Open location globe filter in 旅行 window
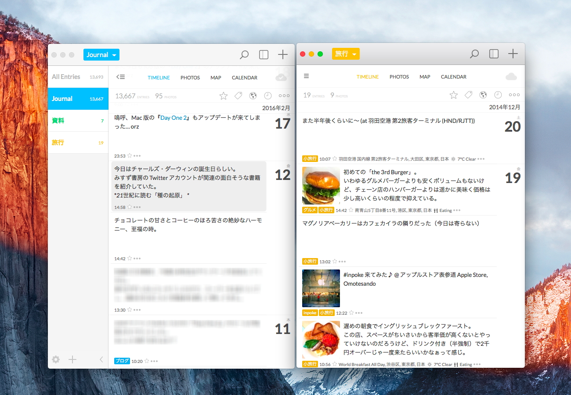 (483, 95)
